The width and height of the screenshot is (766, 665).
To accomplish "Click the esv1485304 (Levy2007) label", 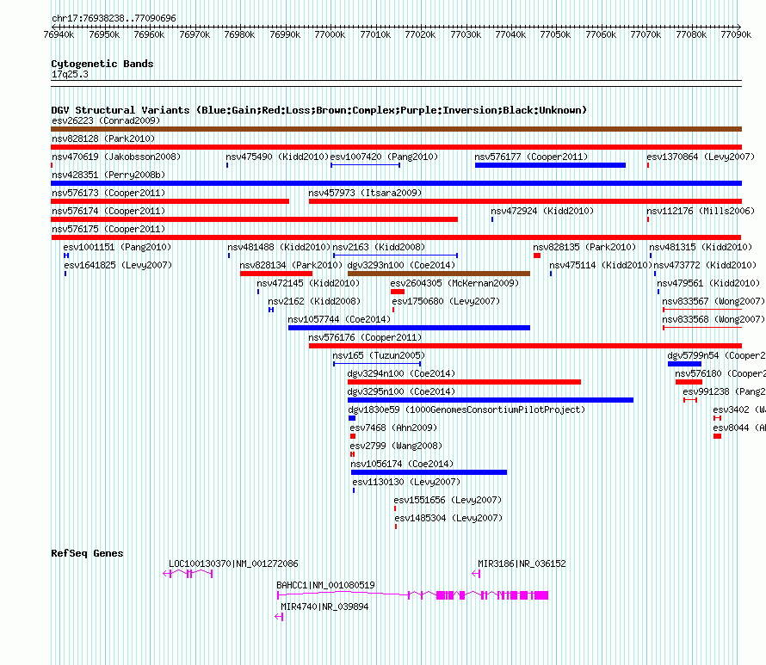I will pos(448,518).
